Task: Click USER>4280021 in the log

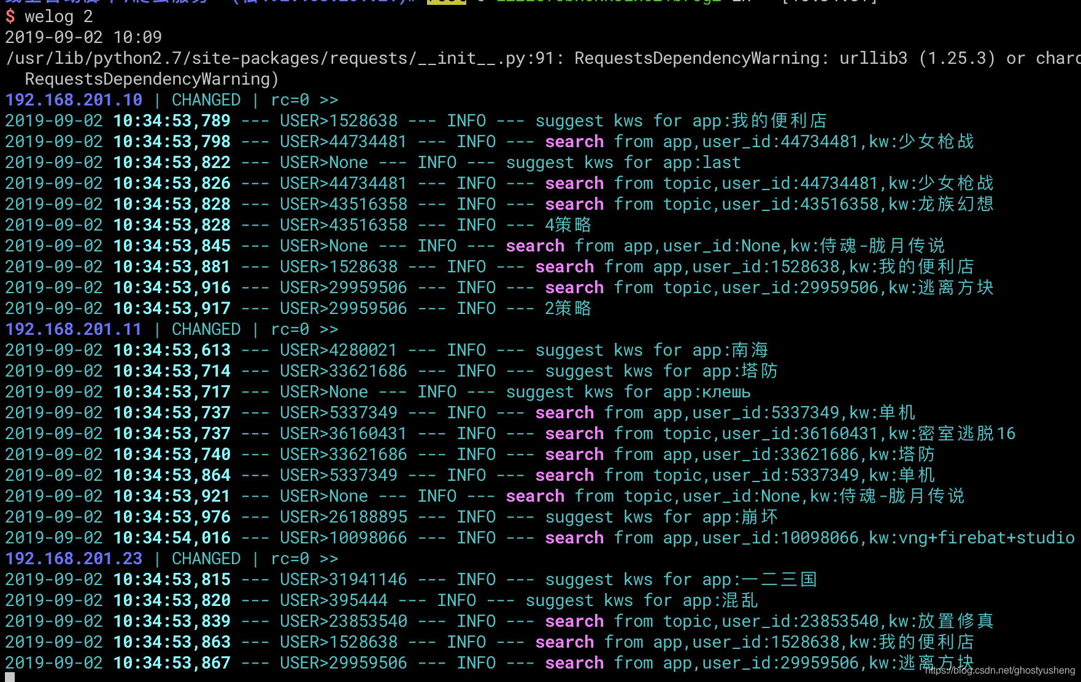Action: coord(339,350)
